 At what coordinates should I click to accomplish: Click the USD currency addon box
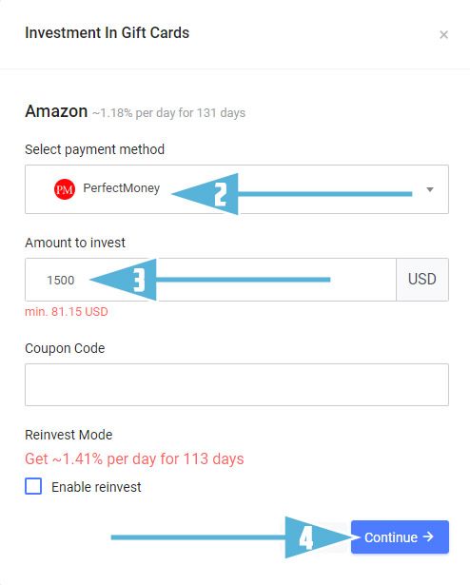point(422,280)
